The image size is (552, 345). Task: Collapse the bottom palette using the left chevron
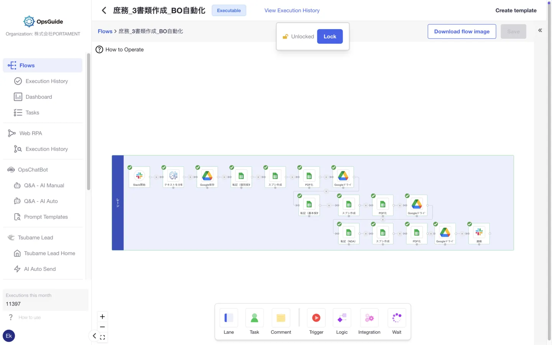click(94, 335)
